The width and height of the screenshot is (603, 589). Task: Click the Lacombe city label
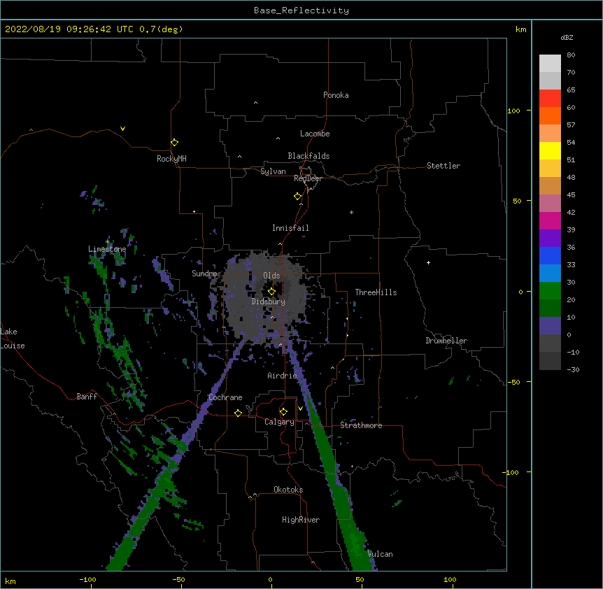(315, 134)
